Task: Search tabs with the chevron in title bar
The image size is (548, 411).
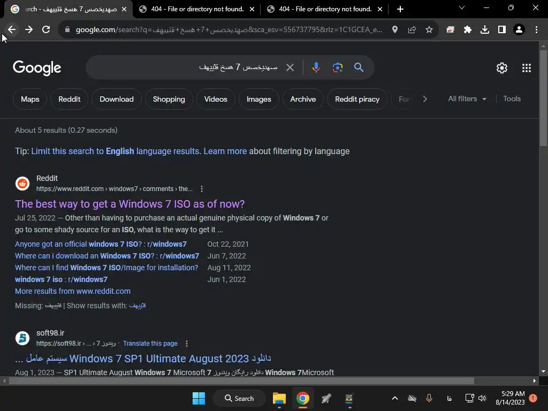Action: coord(462,7)
